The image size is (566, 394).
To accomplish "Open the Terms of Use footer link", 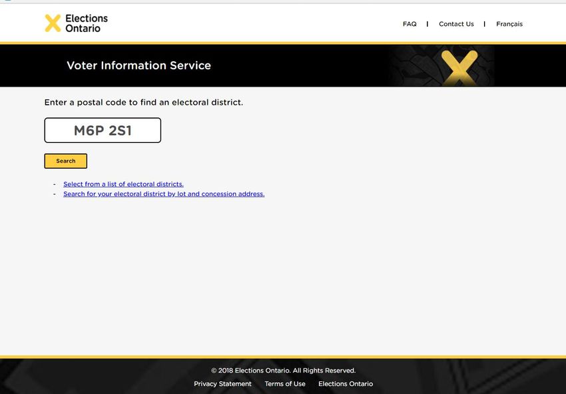I will 285,383.
